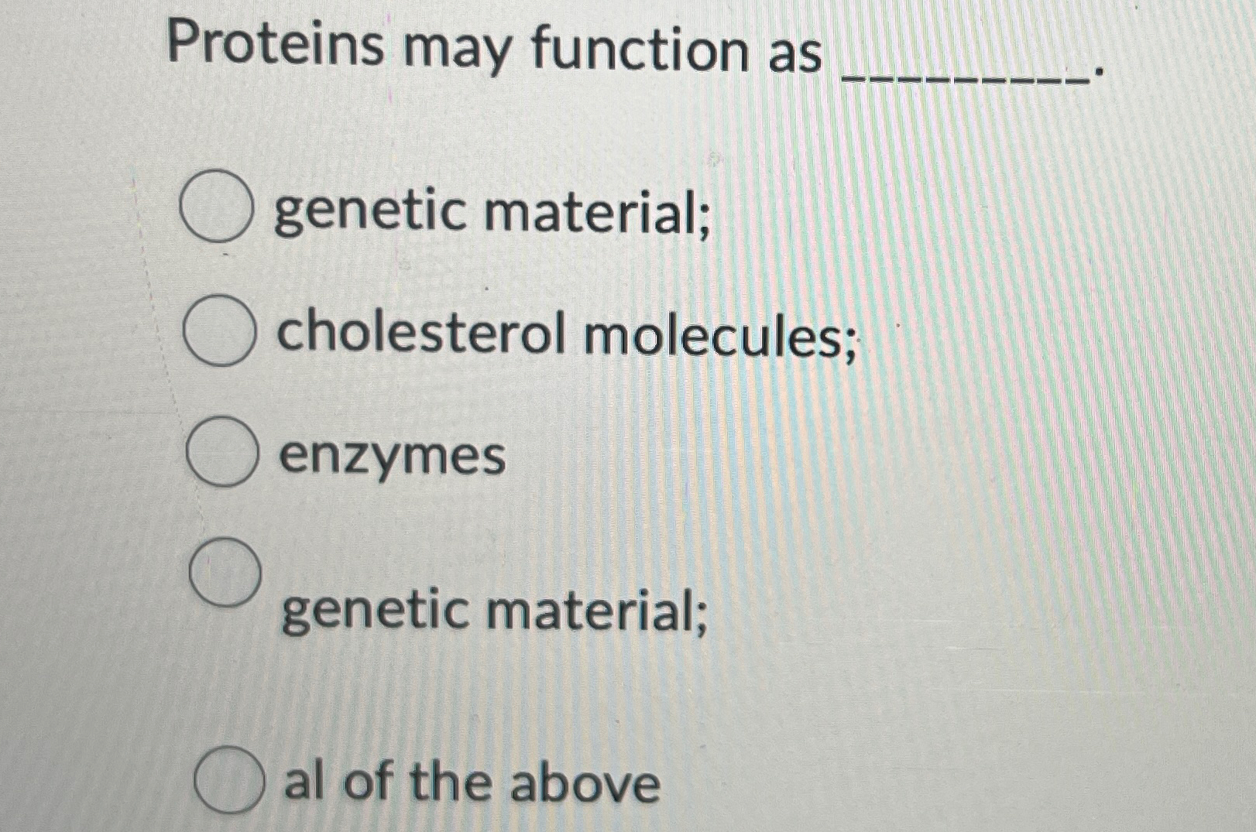
Task: Click the 'enzymes' answer text
Action: [x=391, y=457]
